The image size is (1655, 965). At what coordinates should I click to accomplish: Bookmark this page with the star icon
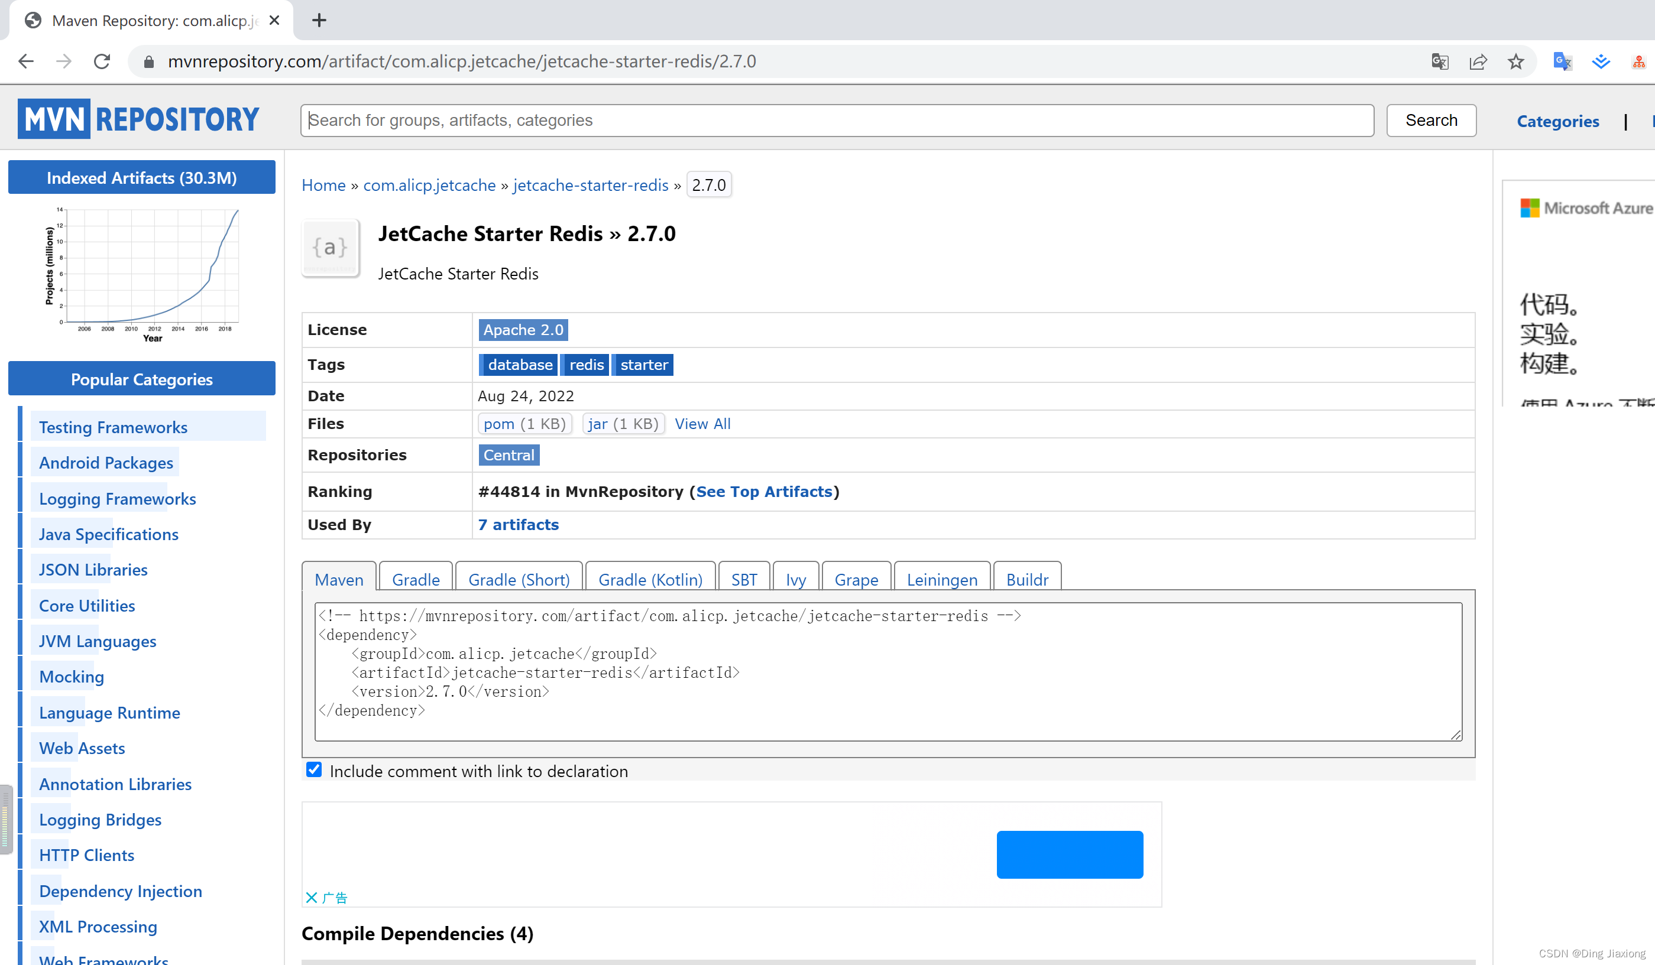tap(1517, 61)
